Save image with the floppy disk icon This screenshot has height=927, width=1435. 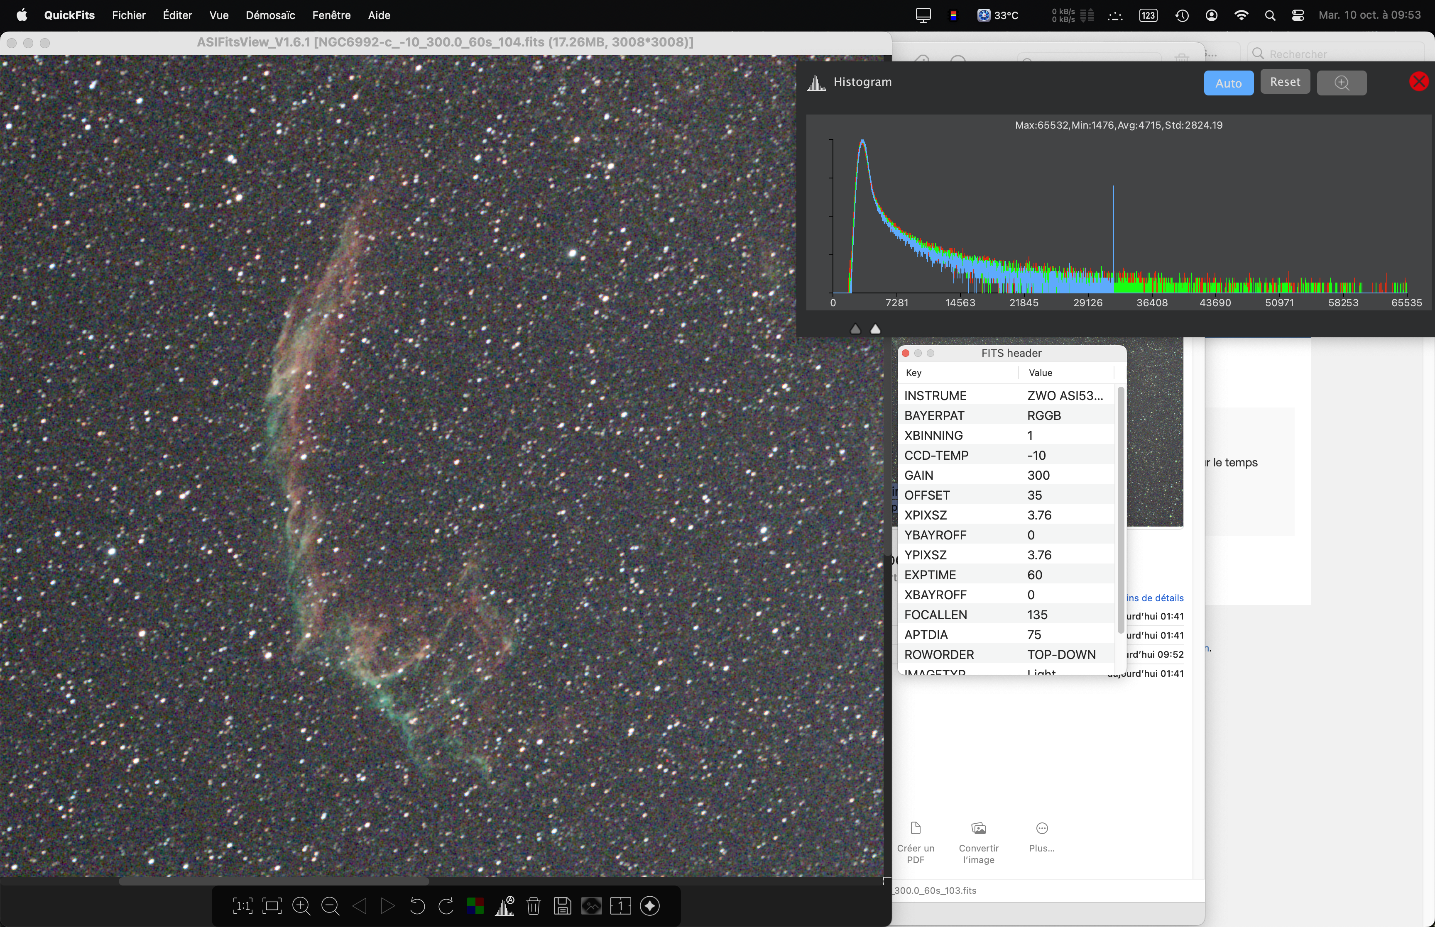point(563,906)
